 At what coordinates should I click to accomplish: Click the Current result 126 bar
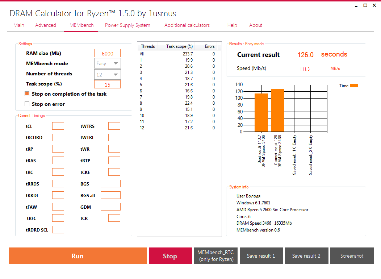click(x=278, y=111)
